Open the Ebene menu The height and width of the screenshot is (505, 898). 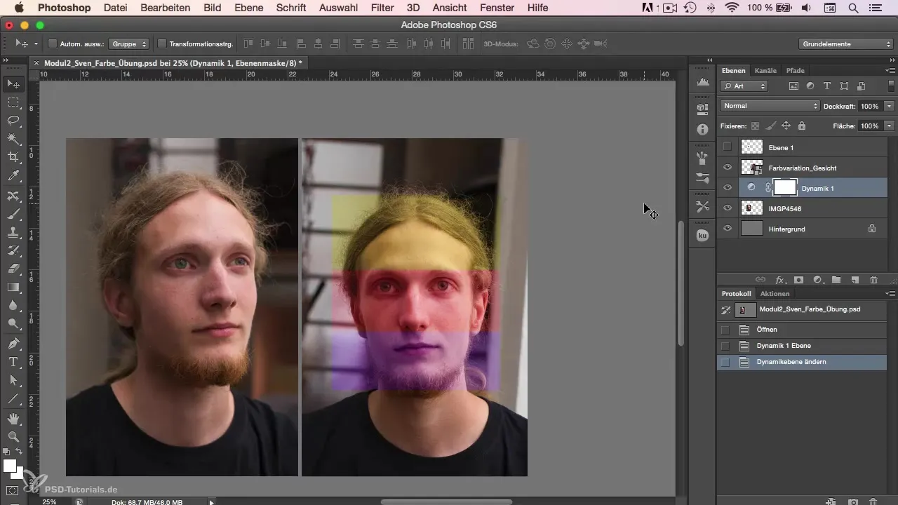pos(248,8)
